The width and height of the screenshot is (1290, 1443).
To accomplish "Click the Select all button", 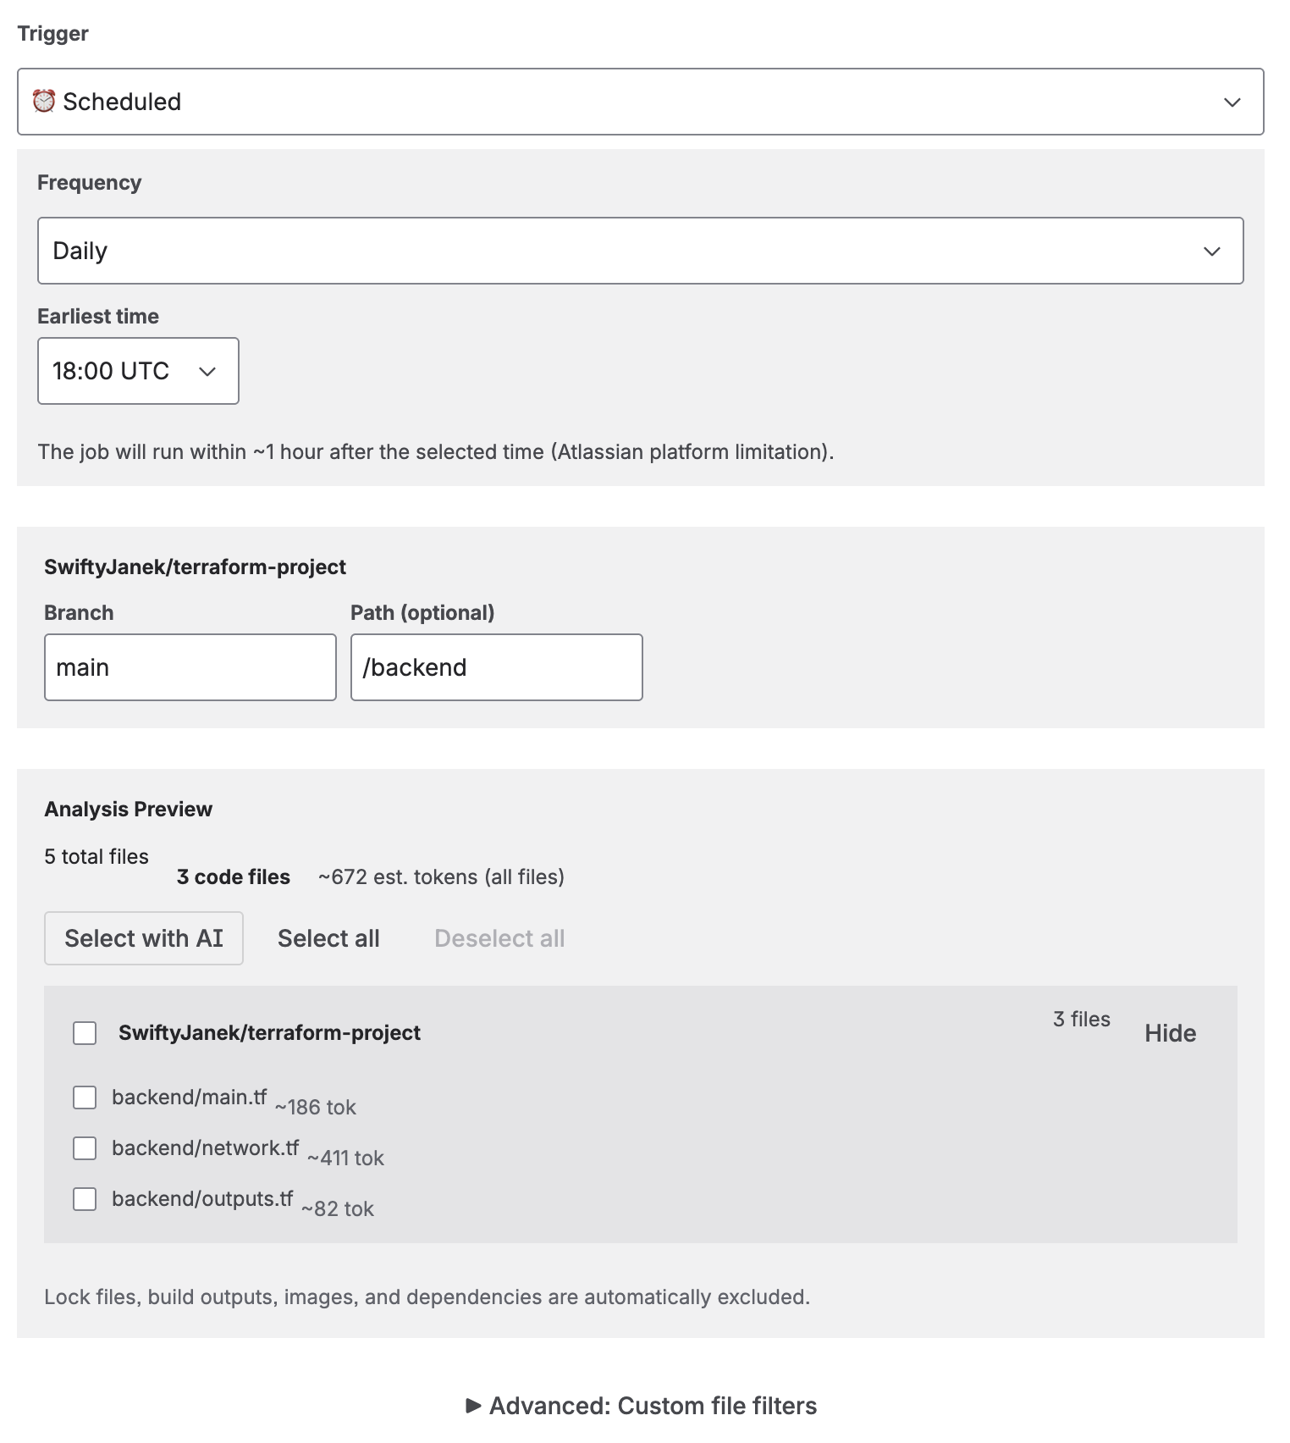I will 328,937.
